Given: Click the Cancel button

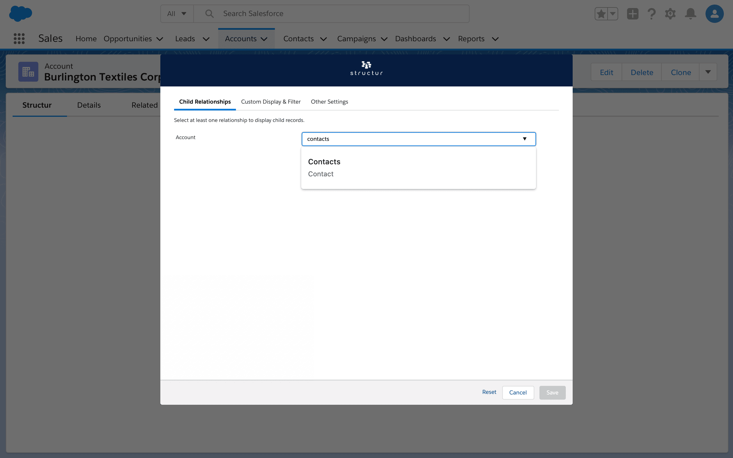Looking at the screenshot, I should coord(518,392).
